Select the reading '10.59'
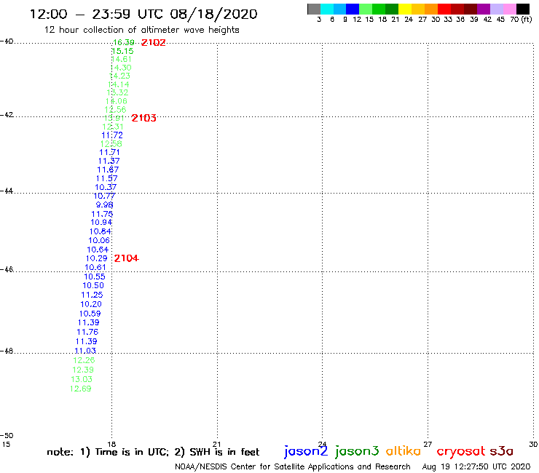539x473 pixels. [90, 314]
